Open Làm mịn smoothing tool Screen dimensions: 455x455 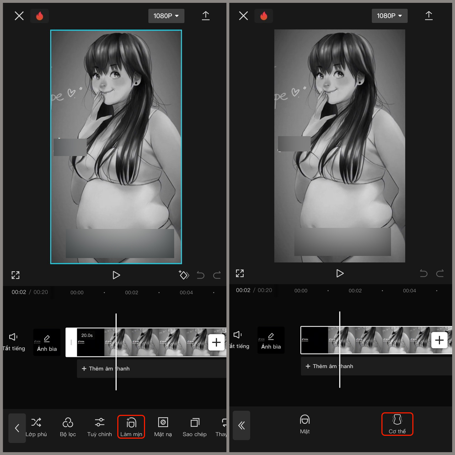pos(131,427)
